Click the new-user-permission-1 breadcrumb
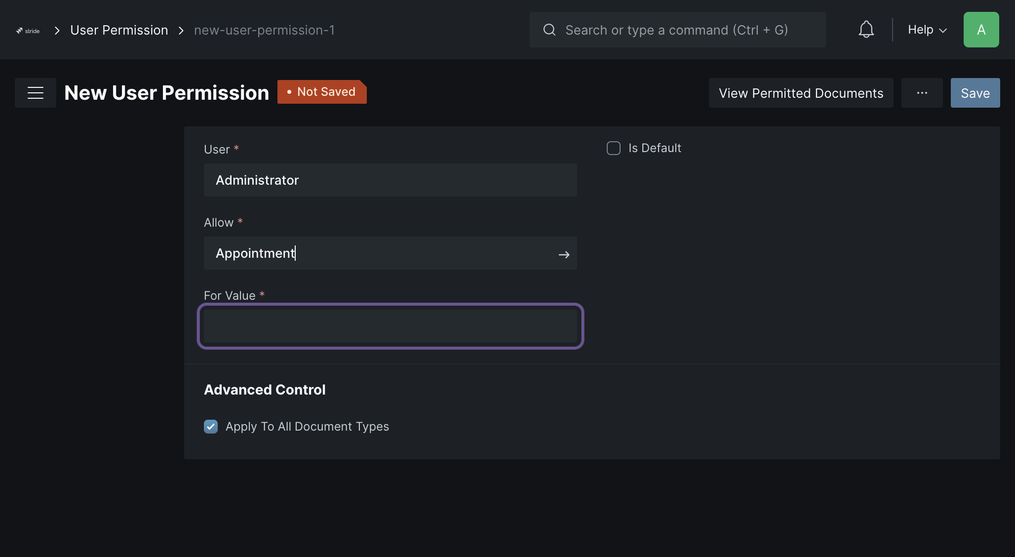 coord(264,30)
